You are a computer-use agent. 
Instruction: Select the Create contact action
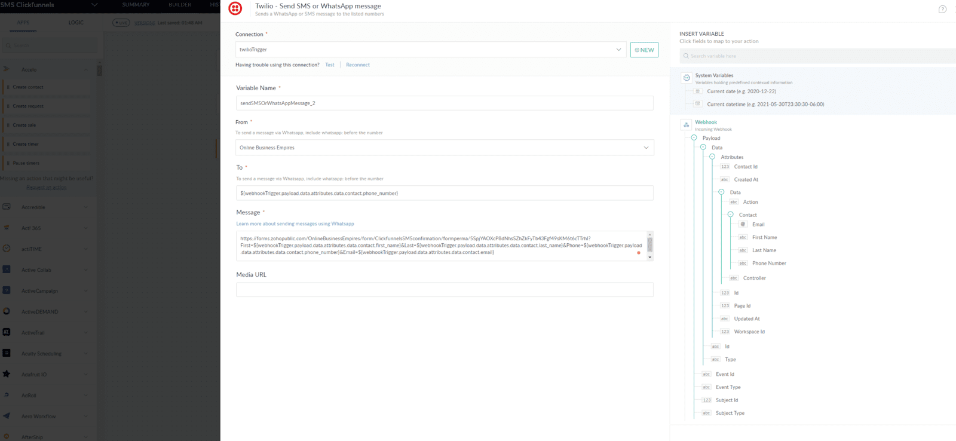click(x=47, y=87)
